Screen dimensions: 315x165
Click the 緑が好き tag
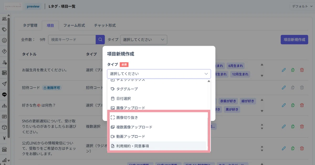pos(248,101)
